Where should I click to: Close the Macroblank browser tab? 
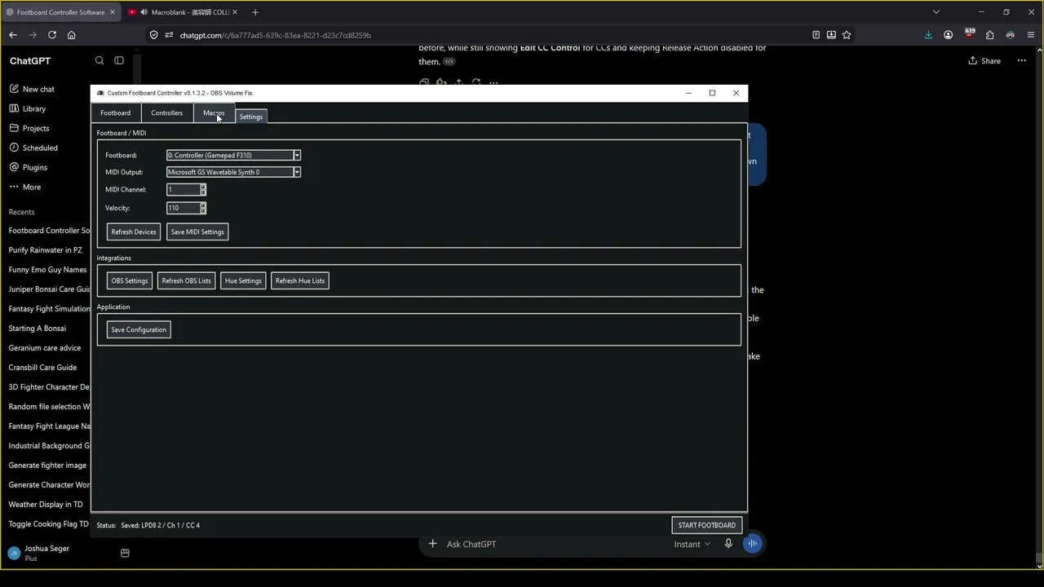click(x=234, y=12)
